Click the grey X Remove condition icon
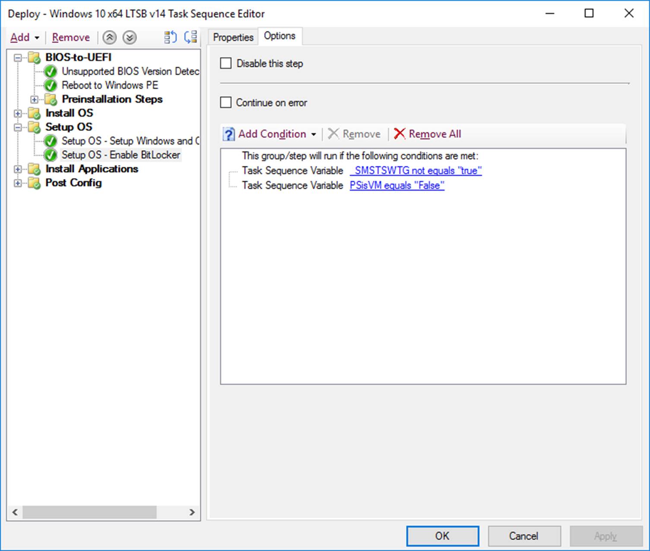Screen dimensions: 650x551 pos(333,134)
